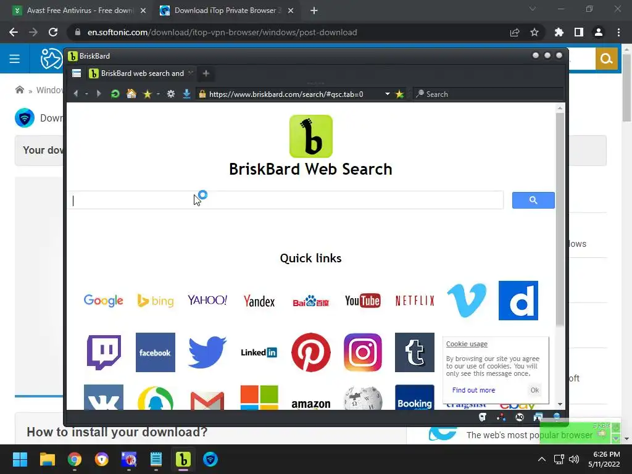The height and width of the screenshot is (474, 632).
Task: Click BriskBard forward navigation arrow
Action: 98,94
